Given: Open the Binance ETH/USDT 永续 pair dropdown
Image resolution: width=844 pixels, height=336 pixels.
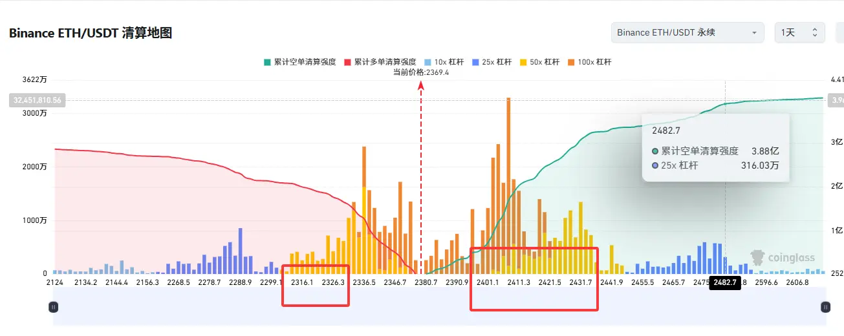Looking at the screenshot, I should [687, 32].
